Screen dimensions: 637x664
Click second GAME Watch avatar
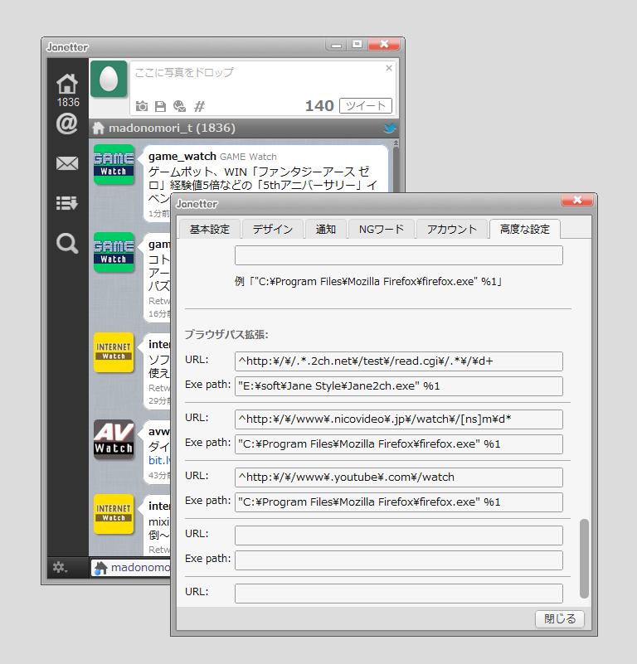(114, 252)
